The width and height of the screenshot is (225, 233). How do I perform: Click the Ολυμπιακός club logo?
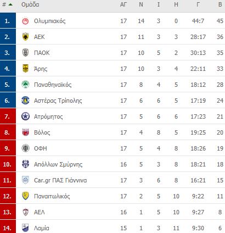click(x=25, y=21)
